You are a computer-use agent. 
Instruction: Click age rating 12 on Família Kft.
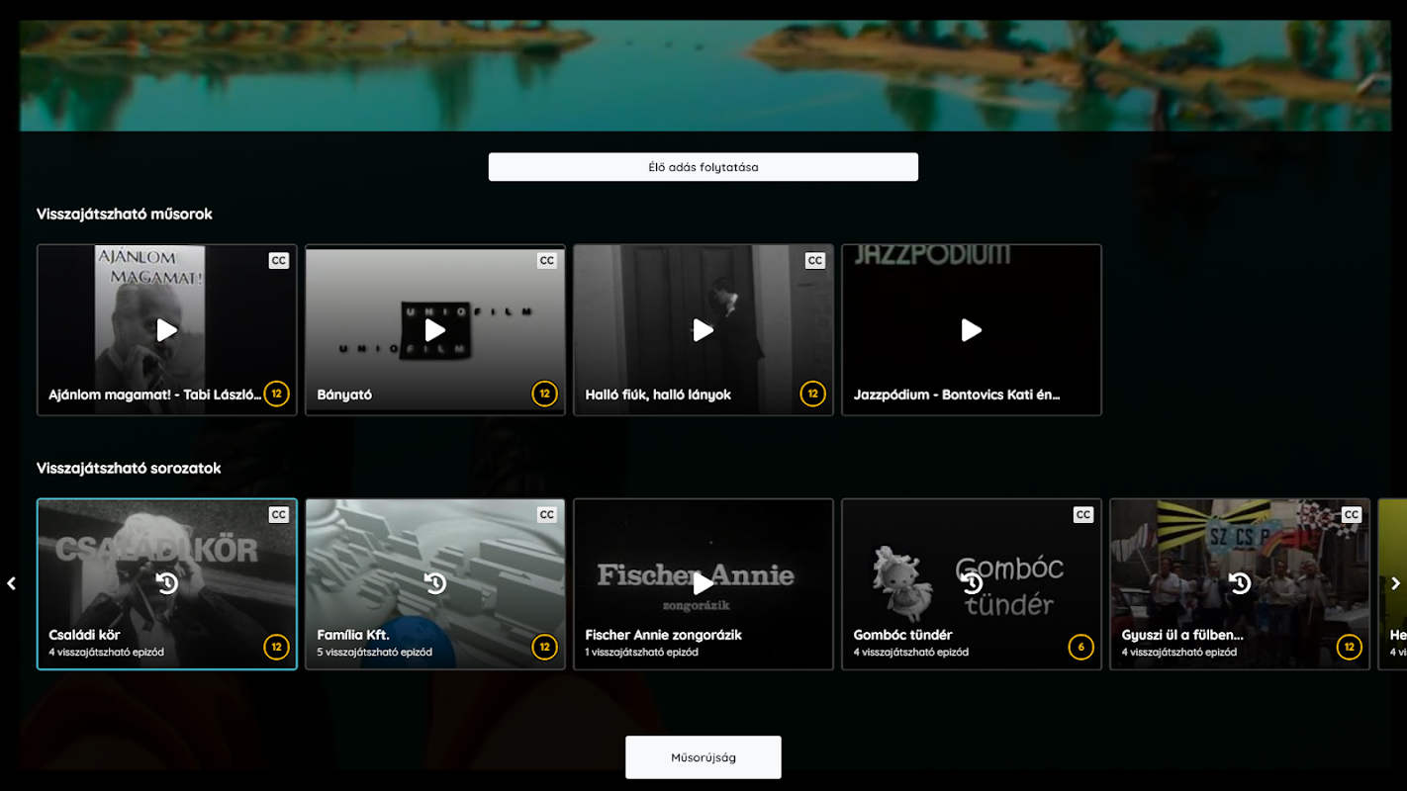[544, 648]
